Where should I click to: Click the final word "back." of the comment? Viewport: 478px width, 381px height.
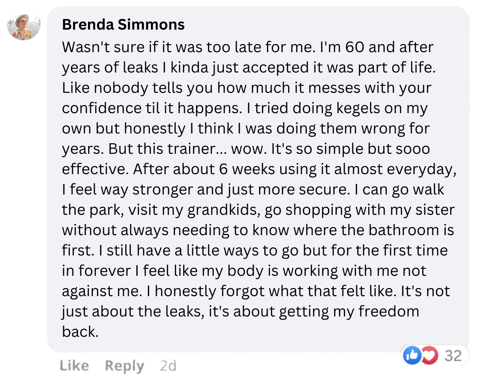80,331
